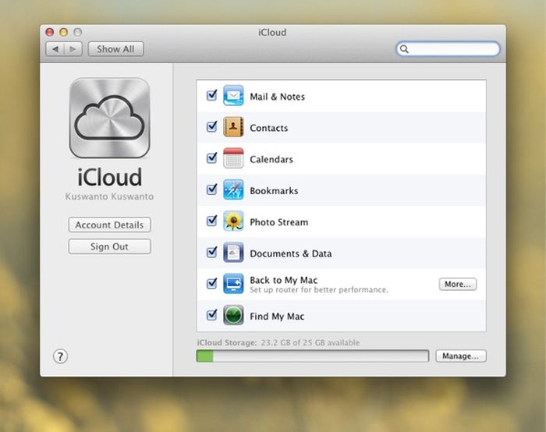Click the Back to My Mac screen icon
Image resolution: width=546 pixels, height=432 pixels.
(233, 284)
